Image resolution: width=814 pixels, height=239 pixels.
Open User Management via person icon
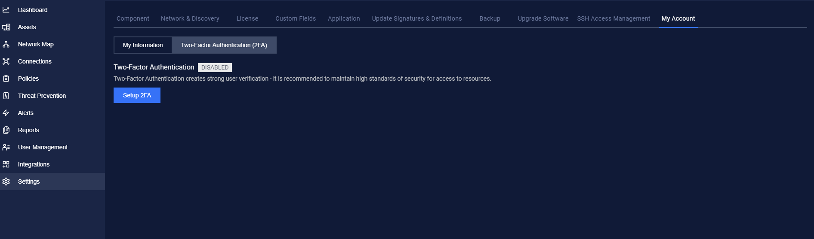coord(6,147)
